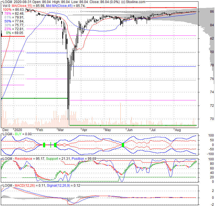This screenshot has height=206, width=215.
Task: Click the '23% = 72.81' Fibonacci level
Action: pos(14,29)
